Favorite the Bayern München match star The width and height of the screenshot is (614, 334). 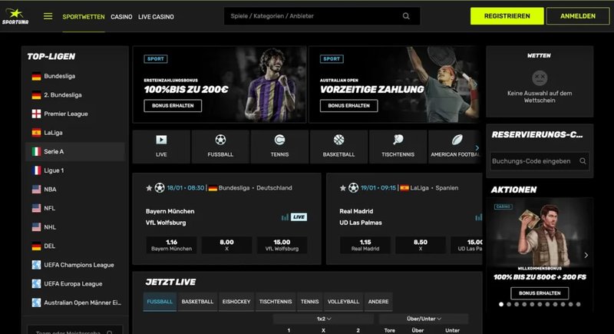point(149,188)
